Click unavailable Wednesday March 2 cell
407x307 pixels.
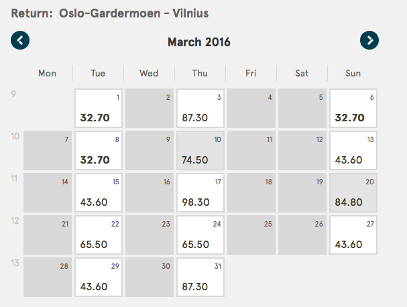click(x=150, y=108)
